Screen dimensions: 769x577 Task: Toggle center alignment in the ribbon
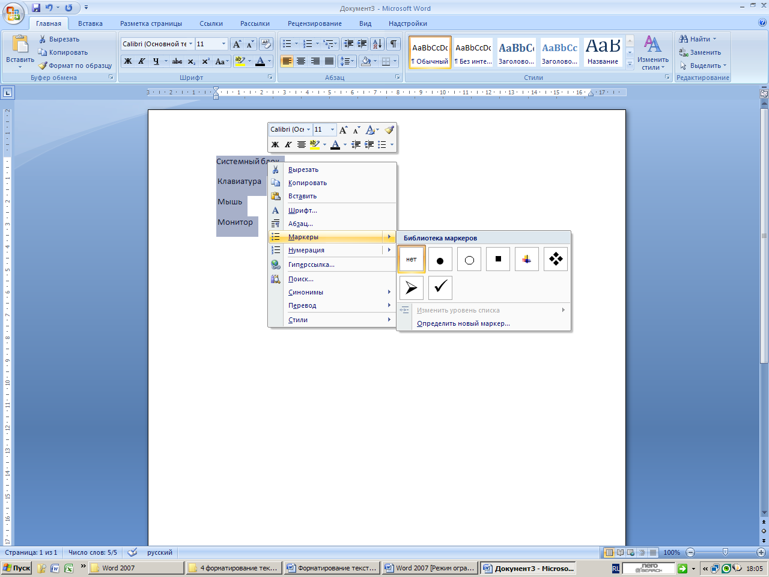click(x=301, y=61)
